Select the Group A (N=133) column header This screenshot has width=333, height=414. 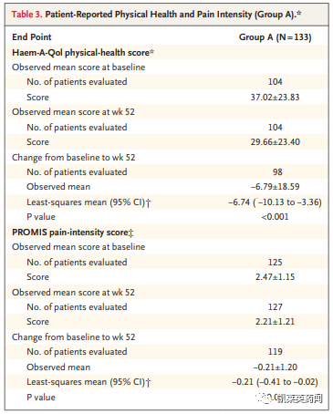click(275, 37)
